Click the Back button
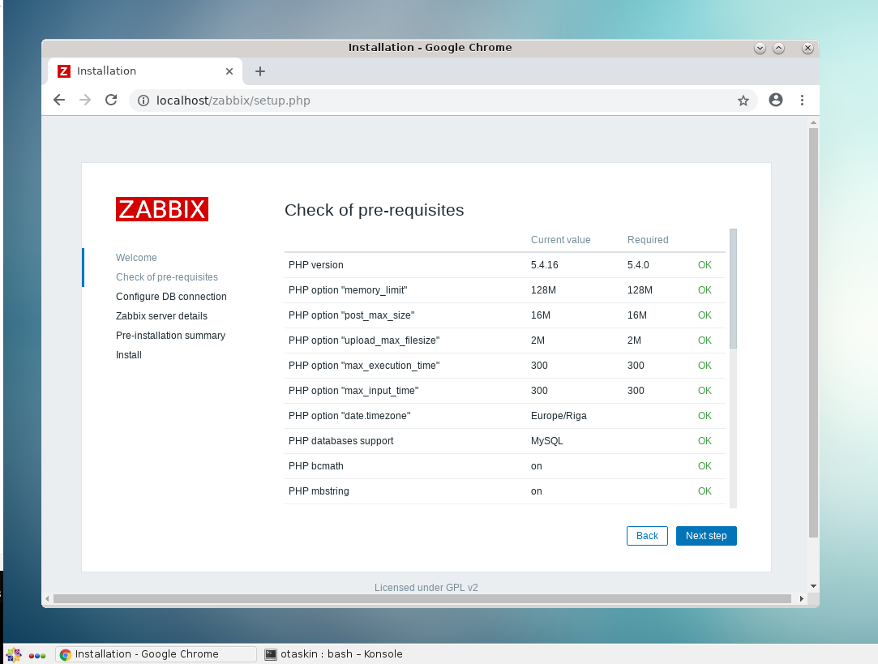This screenshot has height=664, width=878. point(647,536)
